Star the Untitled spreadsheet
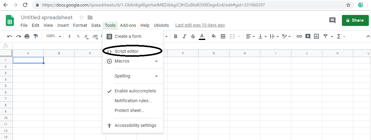Screen dimensions: 371x140 tap(81, 17)
